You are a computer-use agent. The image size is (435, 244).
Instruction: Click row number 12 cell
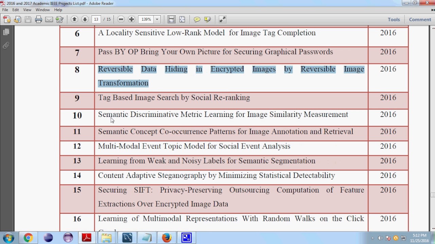[77, 148]
